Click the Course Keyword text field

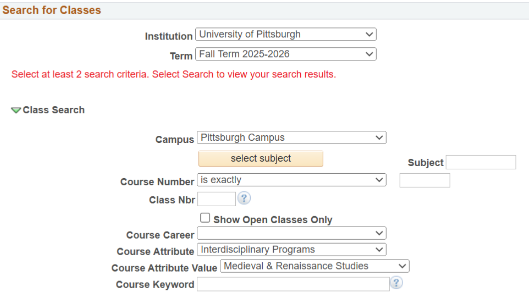[x=293, y=284]
